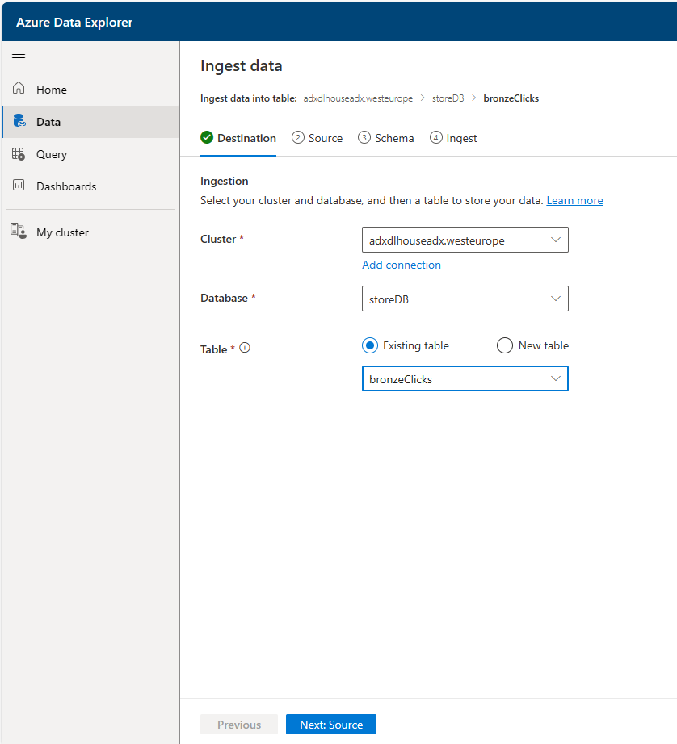Click the Azure Data Explorer title
The image size is (677, 744).
point(74,23)
